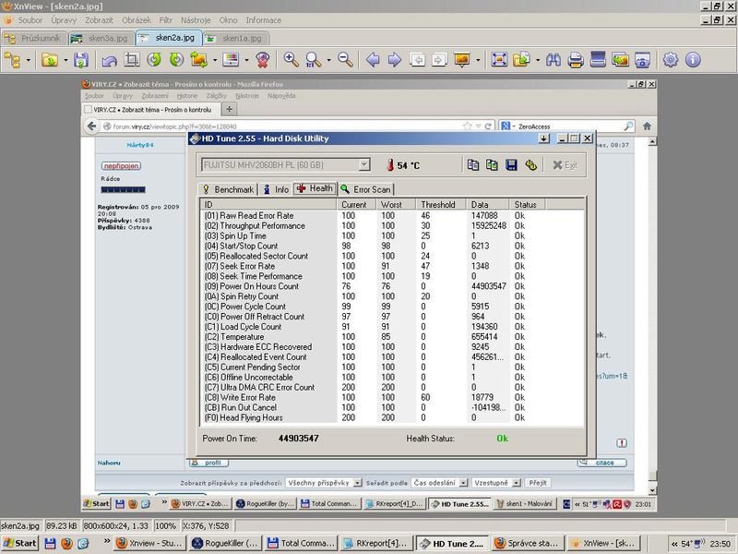The image size is (738, 554).
Task: Expand the slideshow dropdown arrow
Action: tap(478, 60)
